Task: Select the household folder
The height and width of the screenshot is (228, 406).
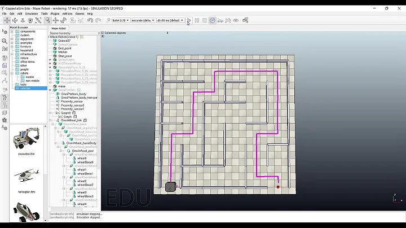Action: 27,50
